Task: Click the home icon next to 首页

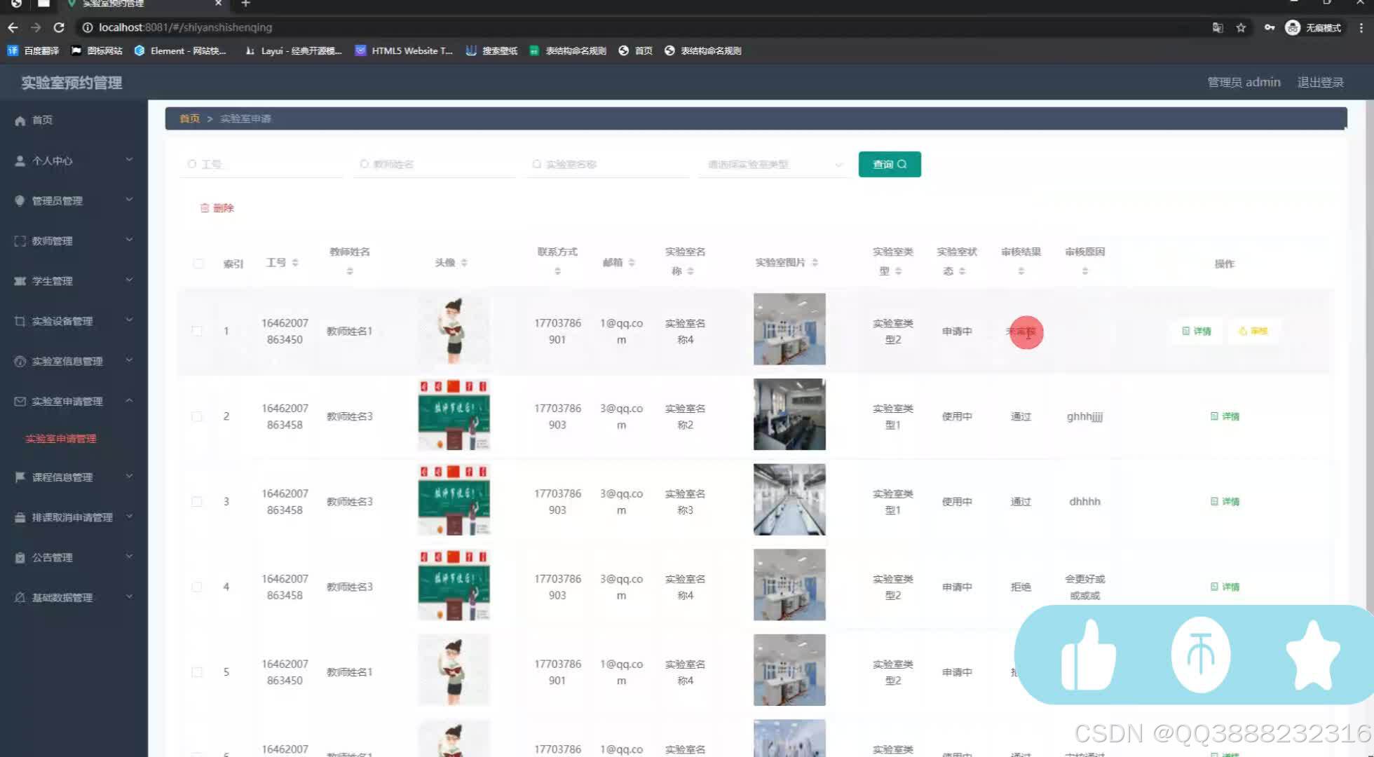Action: 20,120
